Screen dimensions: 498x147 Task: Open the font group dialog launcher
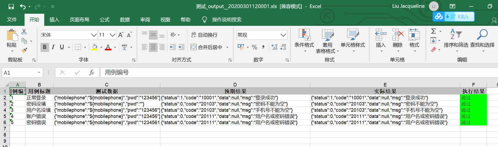(134, 60)
